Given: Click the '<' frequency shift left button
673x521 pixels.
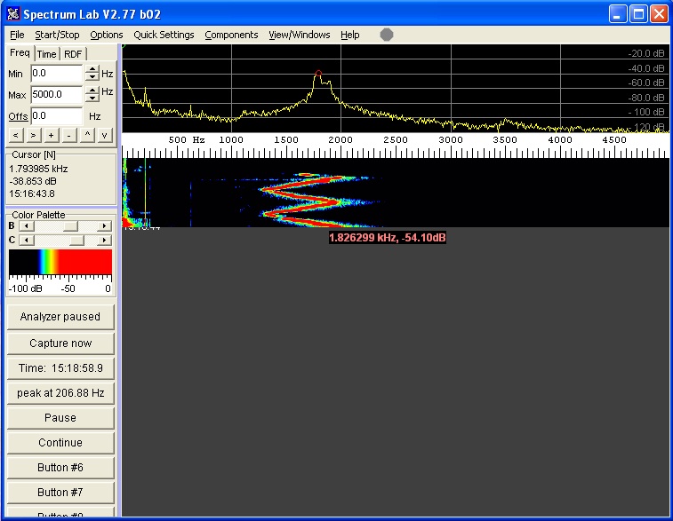Looking at the screenshot, I should coord(16,135).
